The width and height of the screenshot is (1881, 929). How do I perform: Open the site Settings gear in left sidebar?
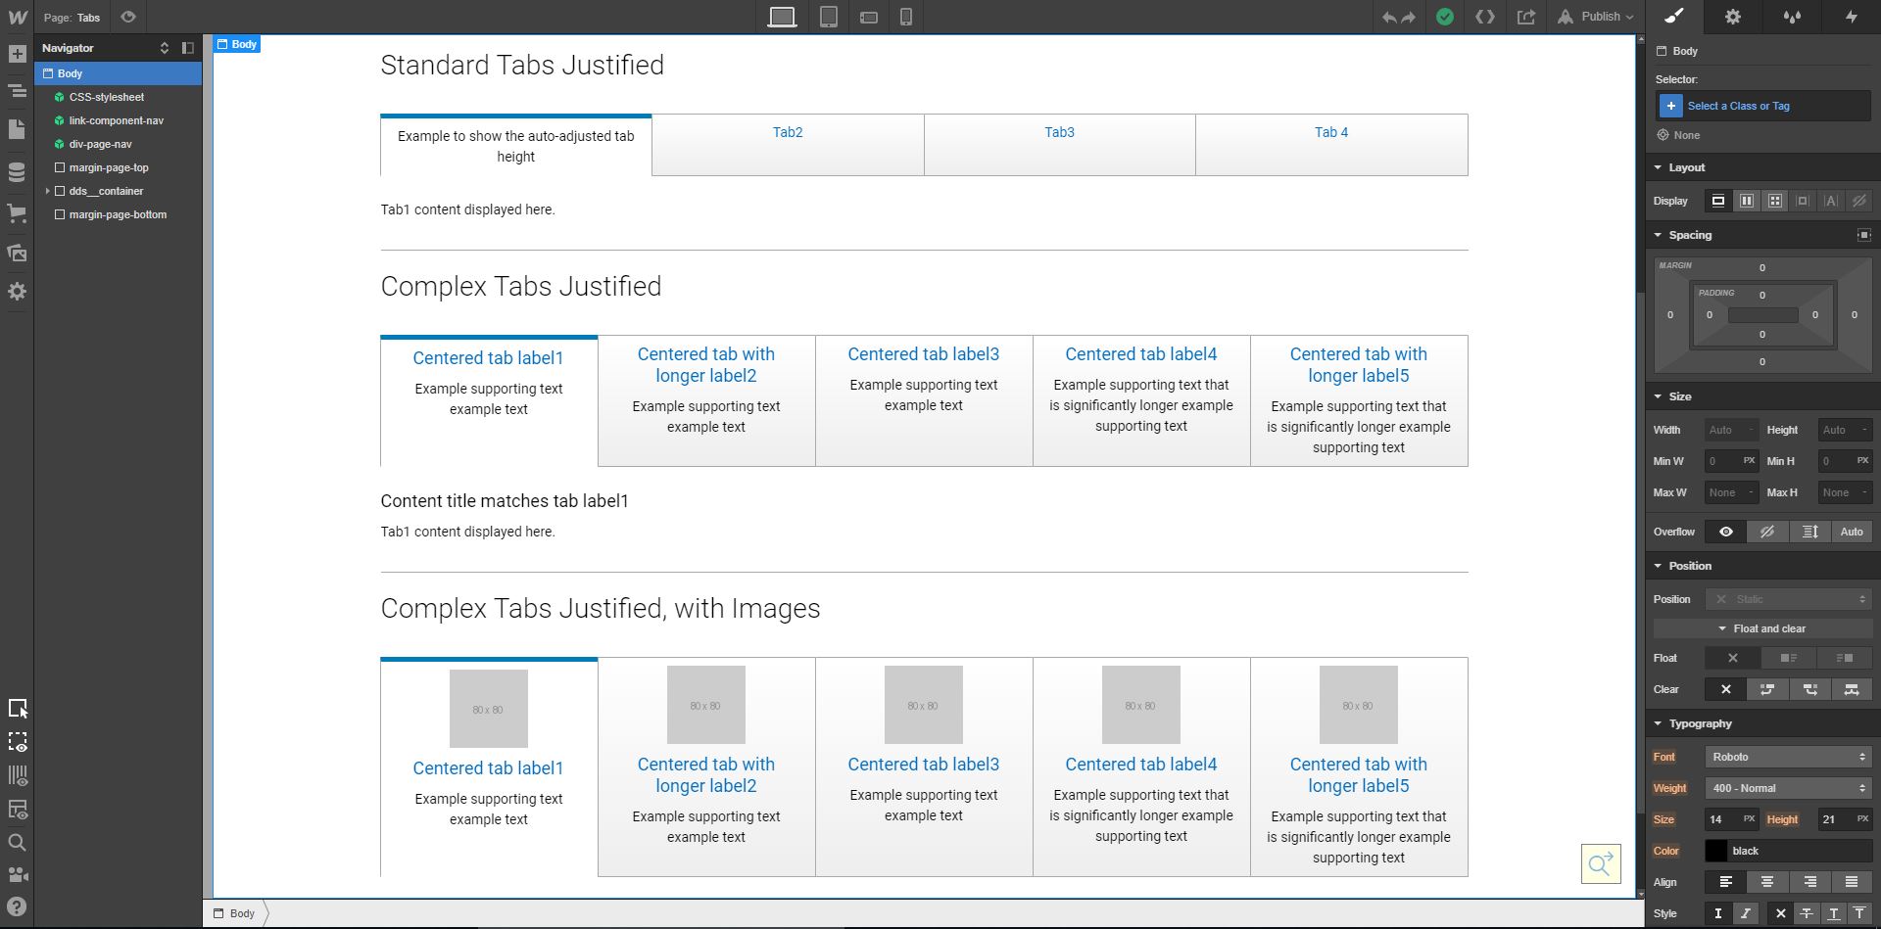[x=17, y=291]
